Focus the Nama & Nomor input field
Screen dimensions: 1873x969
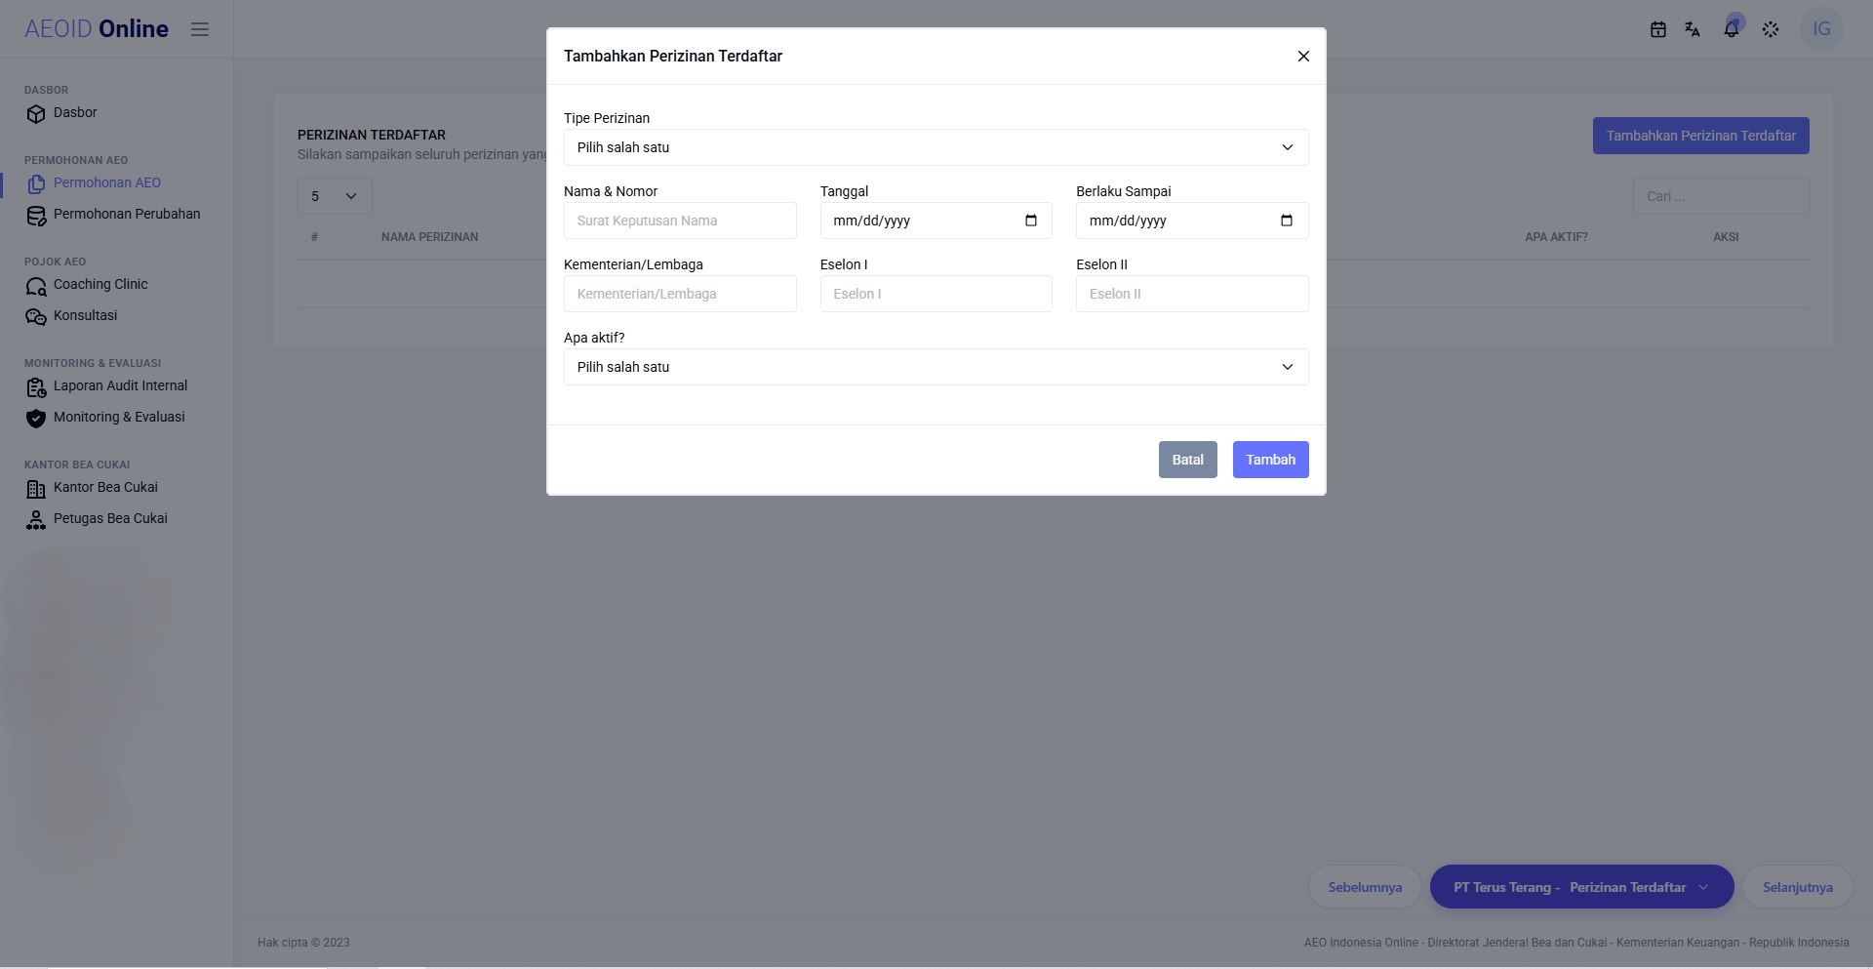[x=680, y=221]
